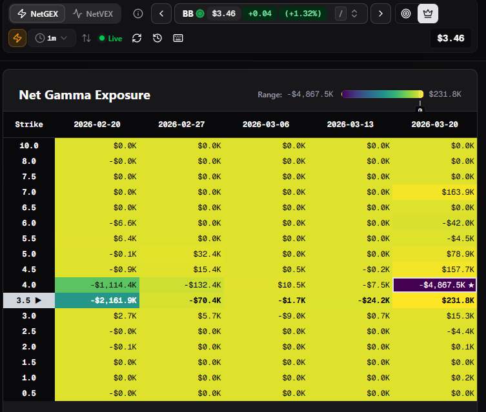Select the highlighted 3.5 strike row label
Image resolution: width=486 pixels, height=412 pixels.
click(29, 300)
